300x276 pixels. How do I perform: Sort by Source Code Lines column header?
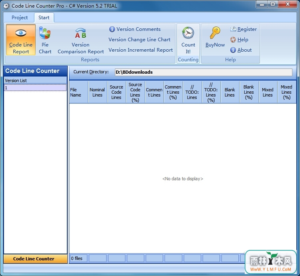pyautogui.click(x=116, y=92)
